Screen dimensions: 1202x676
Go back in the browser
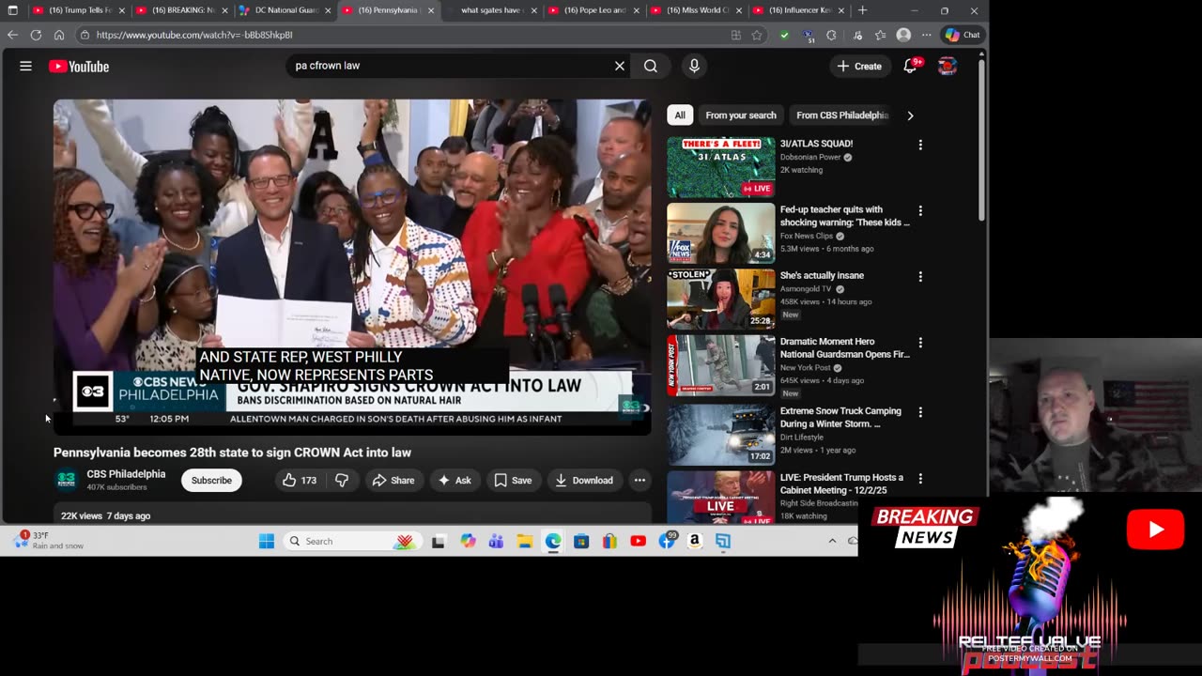coord(12,35)
